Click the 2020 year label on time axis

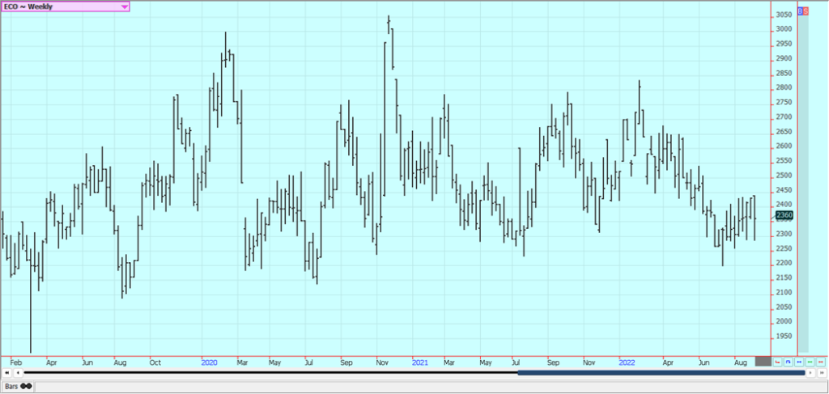pos(210,362)
